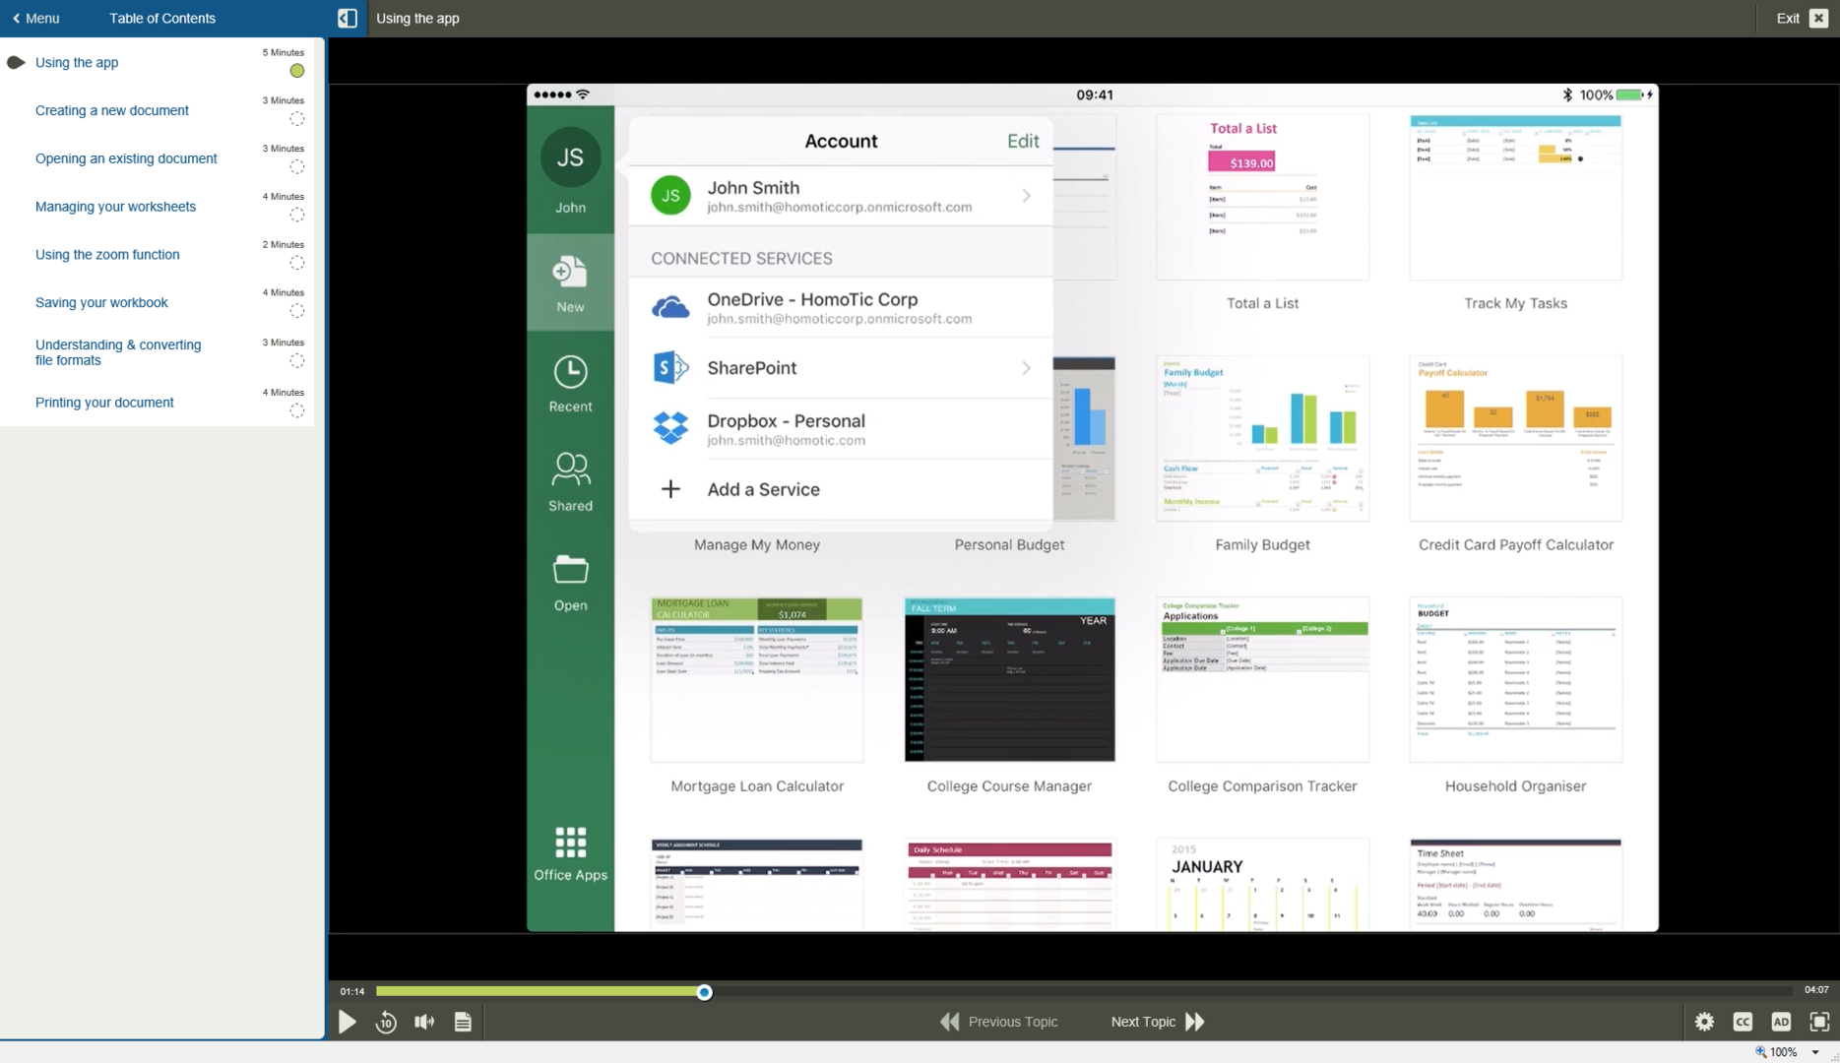Expand the John Smith account chevron
The height and width of the screenshot is (1063, 1840).
pyautogui.click(x=1026, y=195)
